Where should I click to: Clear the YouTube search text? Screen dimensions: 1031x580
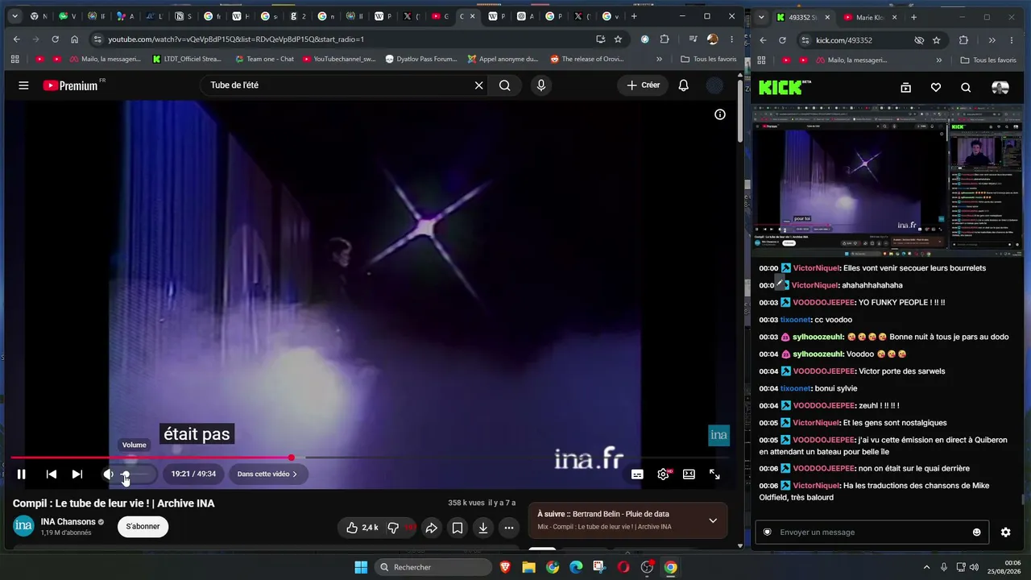[478, 85]
